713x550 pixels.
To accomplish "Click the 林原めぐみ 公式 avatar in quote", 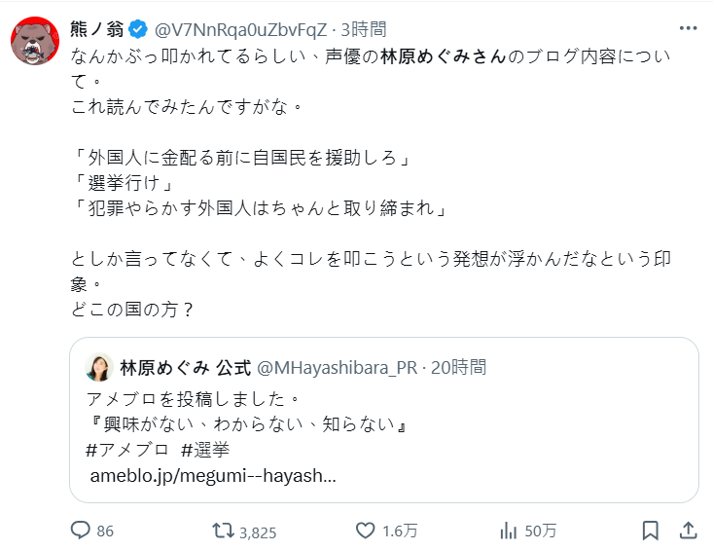I will (x=99, y=367).
